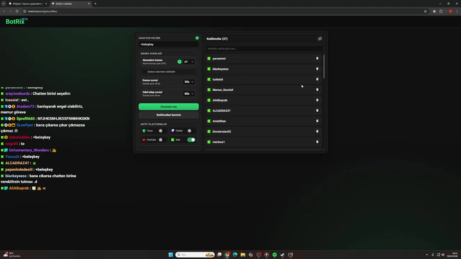Open new browser tab
Image resolution: width=461 pixels, height=259 pixels.
click(x=95, y=4)
